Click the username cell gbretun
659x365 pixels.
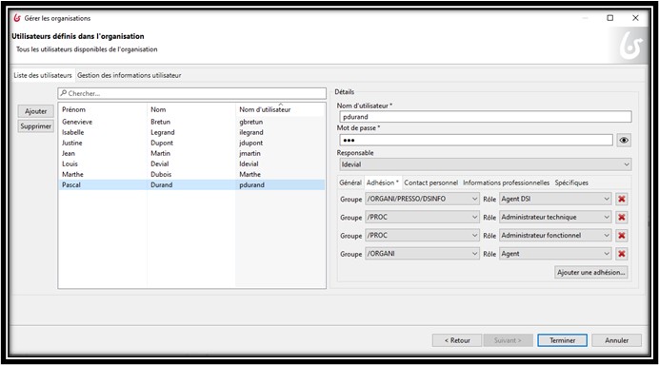click(250, 122)
